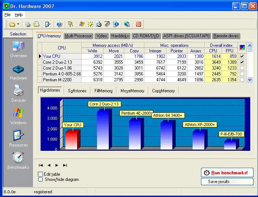
Task: Jump to last record navigation arrow
Action: point(65,166)
